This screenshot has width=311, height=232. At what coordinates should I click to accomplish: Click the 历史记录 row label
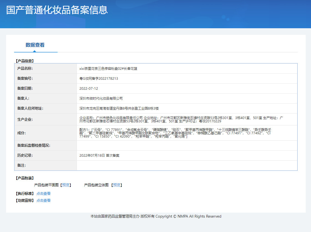point(25,155)
